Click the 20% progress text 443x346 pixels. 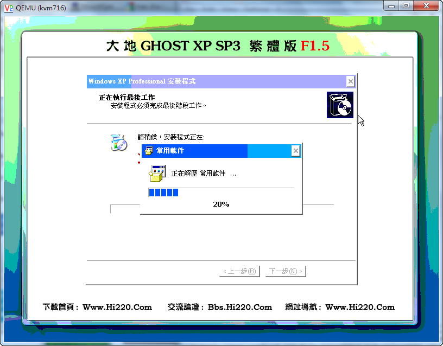[x=221, y=204]
